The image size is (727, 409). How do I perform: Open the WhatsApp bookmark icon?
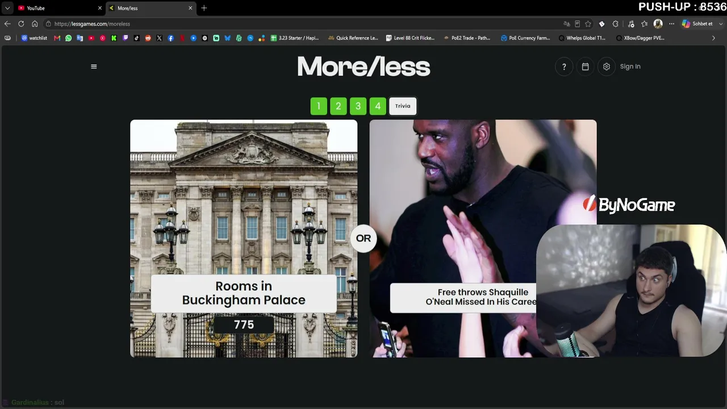point(69,38)
